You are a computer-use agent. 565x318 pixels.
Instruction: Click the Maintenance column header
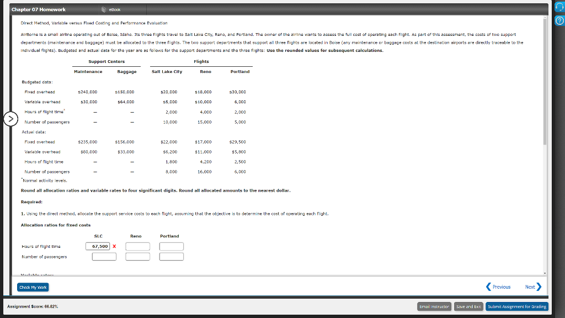click(88, 72)
